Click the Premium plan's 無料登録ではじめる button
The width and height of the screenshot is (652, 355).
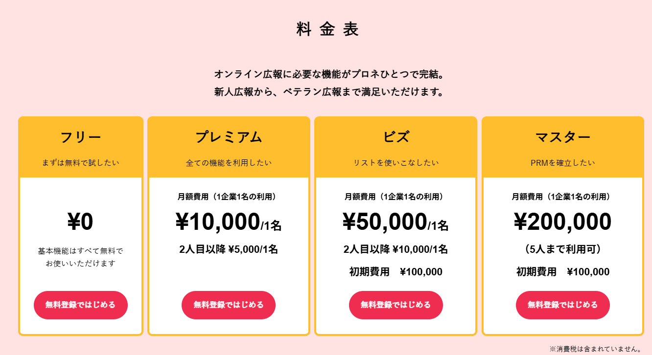[229, 305]
